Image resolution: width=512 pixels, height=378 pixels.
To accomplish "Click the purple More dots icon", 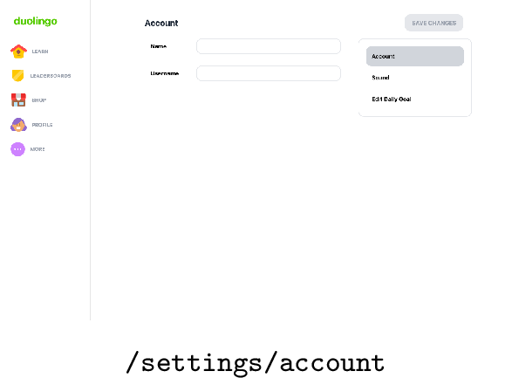I will (x=18, y=149).
